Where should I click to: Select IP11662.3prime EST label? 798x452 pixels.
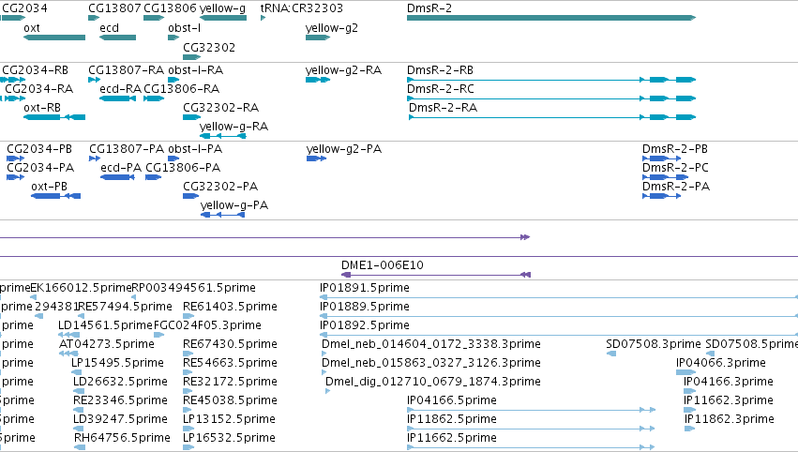(x=729, y=400)
